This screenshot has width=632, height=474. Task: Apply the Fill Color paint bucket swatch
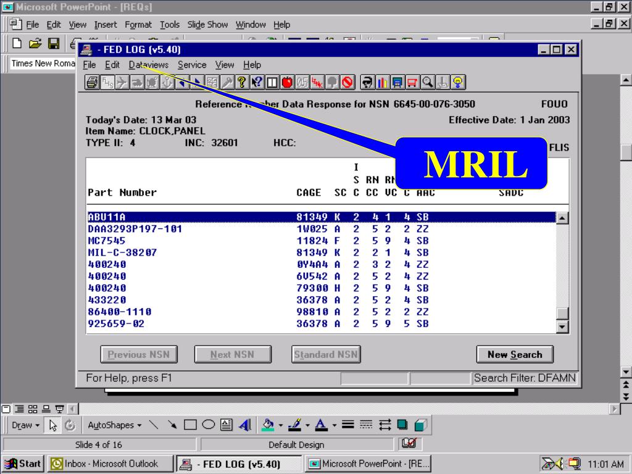pyautogui.click(x=268, y=425)
